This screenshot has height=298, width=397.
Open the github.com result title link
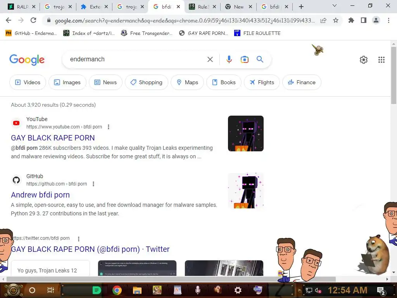click(40, 195)
